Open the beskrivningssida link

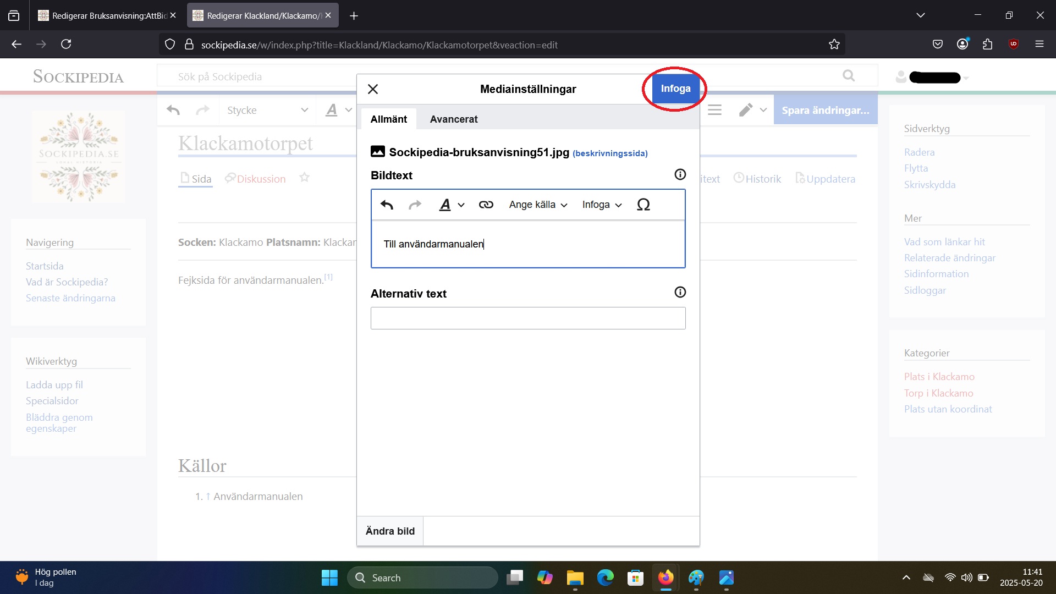pyautogui.click(x=610, y=153)
